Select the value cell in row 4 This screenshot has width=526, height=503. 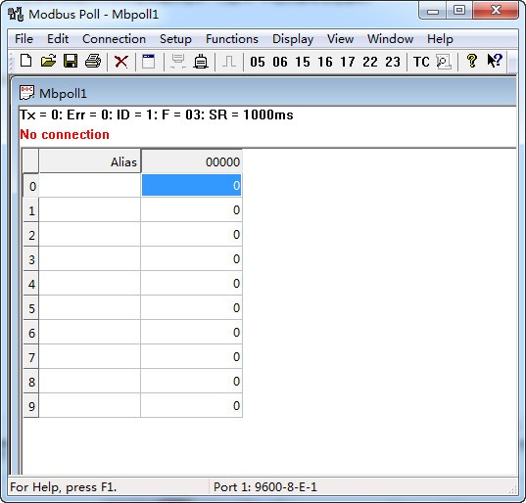pos(191,283)
